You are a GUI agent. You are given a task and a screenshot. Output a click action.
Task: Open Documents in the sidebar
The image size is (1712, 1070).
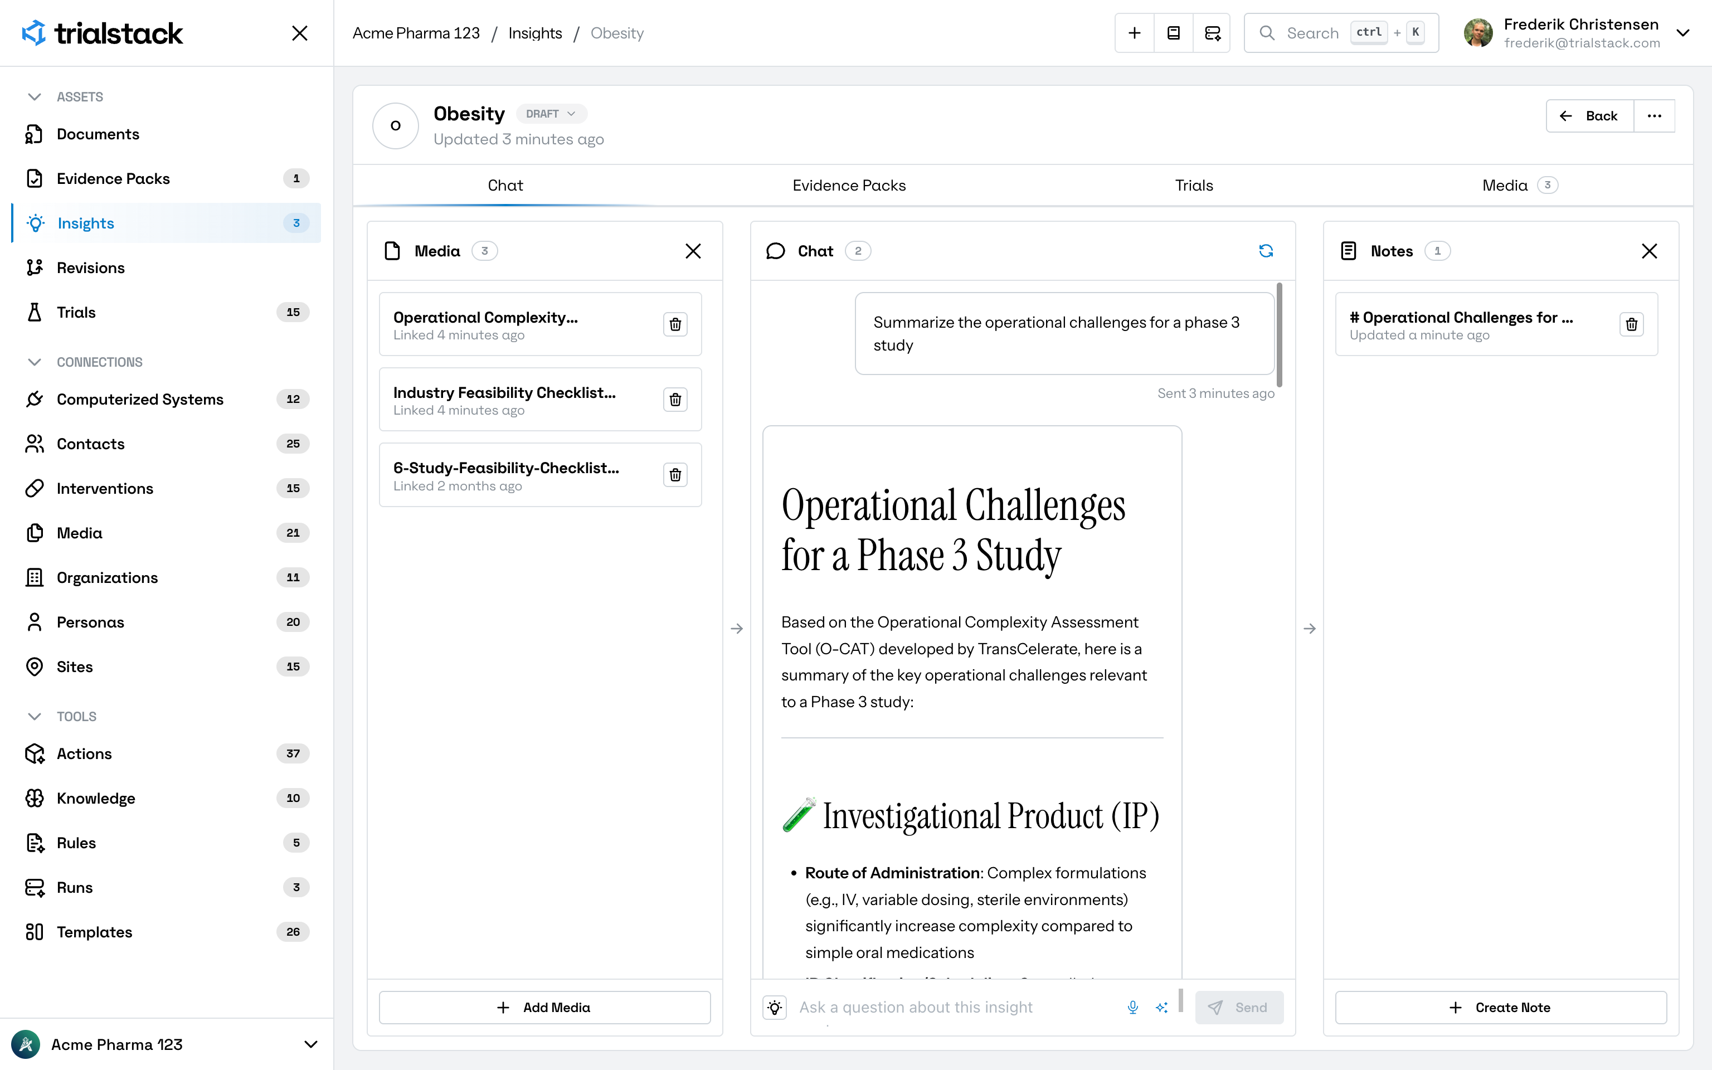(x=167, y=134)
